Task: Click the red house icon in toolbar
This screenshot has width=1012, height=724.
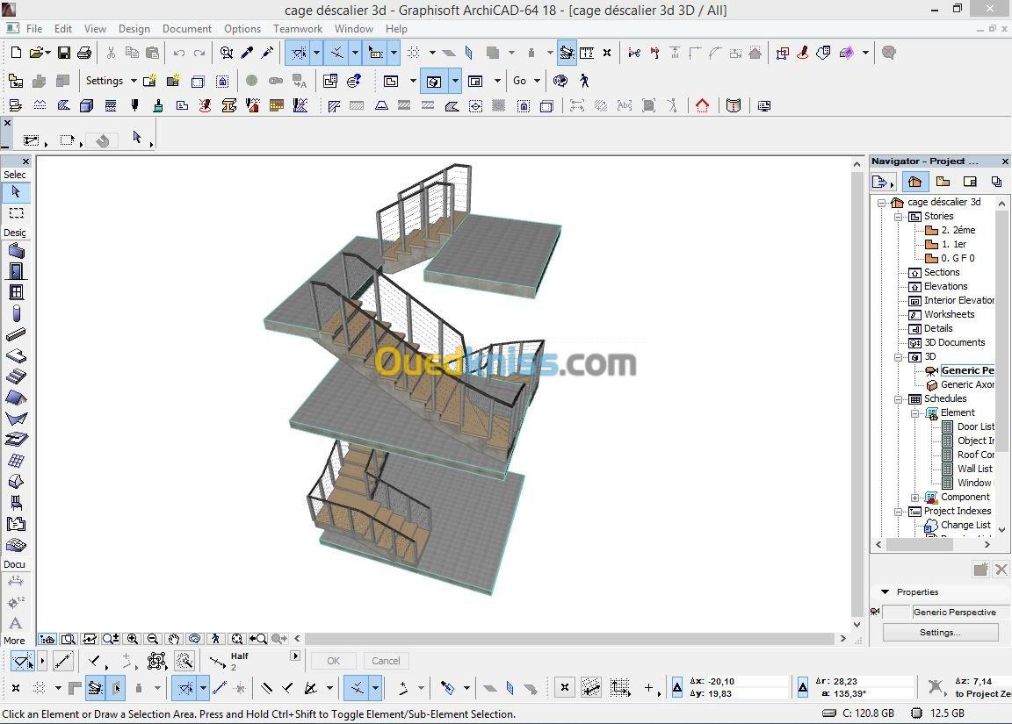Action: [x=702, y=106]
